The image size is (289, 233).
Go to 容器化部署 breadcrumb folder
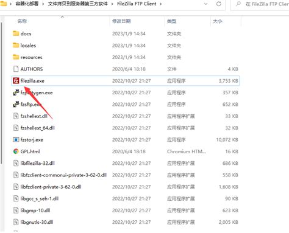[27, 4]
